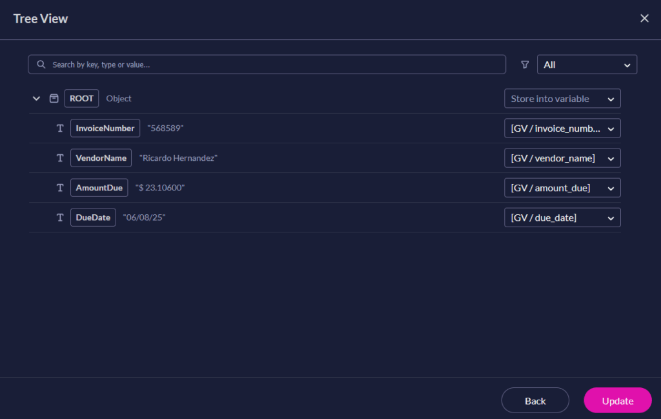Collapse the ROOT object node
Screen dimensions: 661x419
click(x=37, y=98)
